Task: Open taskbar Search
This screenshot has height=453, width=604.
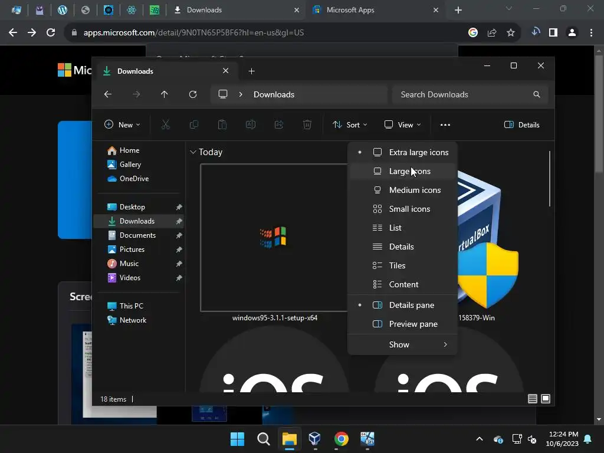Action: [x=264, y=439]
